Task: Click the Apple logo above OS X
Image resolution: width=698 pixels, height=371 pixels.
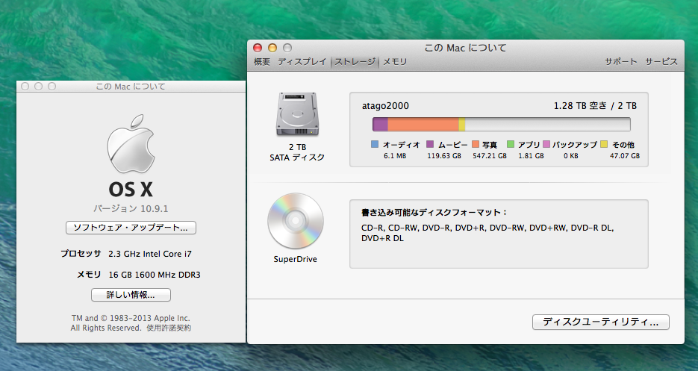Action: coord(131,145)
